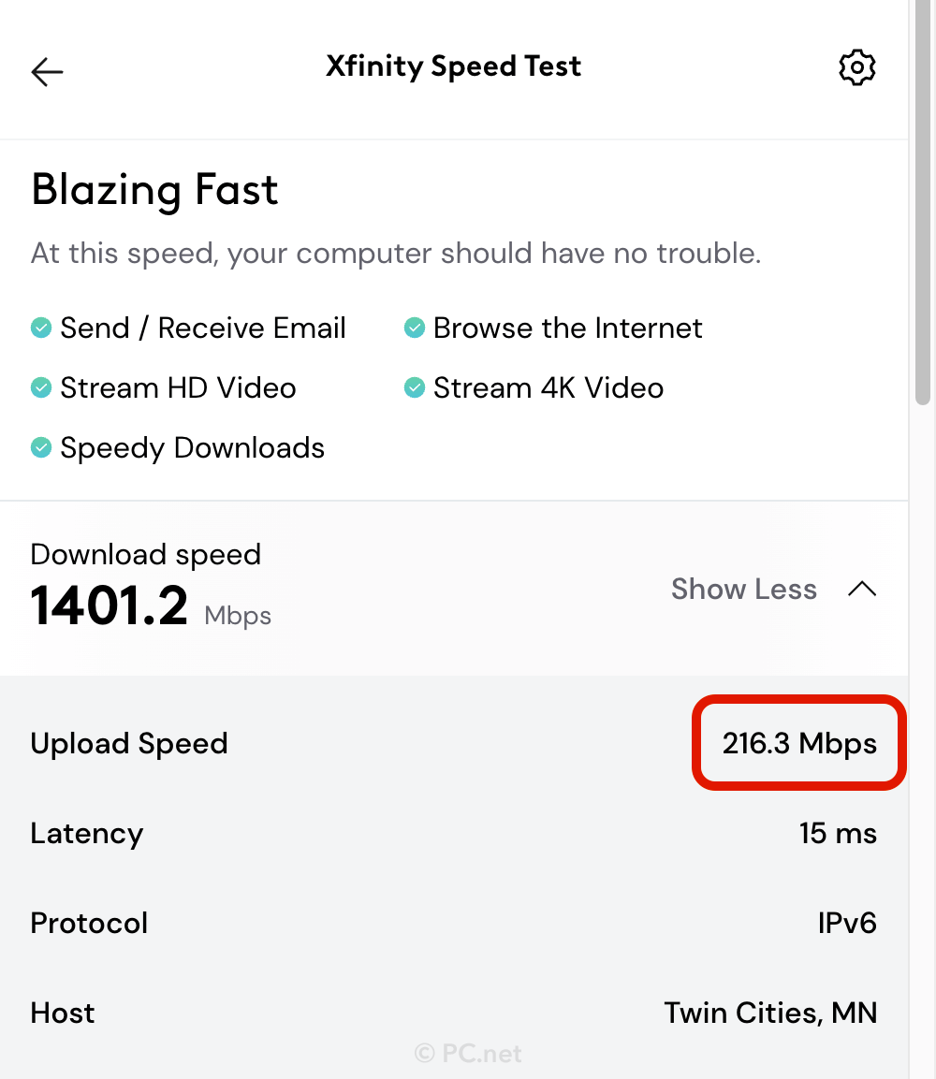This screenshot has width=936, height=1079.
Task: Click the back arrow to return
Action: [47, 71]
